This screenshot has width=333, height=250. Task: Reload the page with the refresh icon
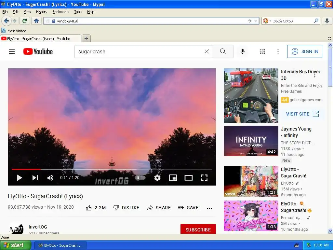[25, 21]
